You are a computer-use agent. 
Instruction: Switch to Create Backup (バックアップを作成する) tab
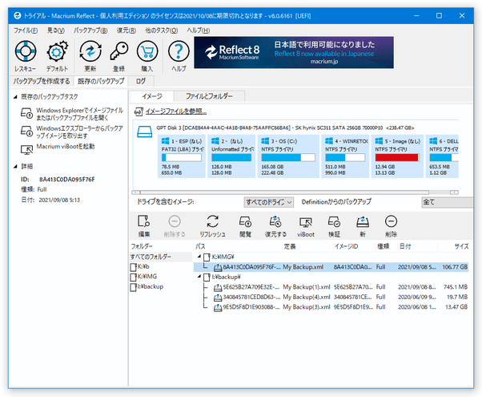pos(42,81)
